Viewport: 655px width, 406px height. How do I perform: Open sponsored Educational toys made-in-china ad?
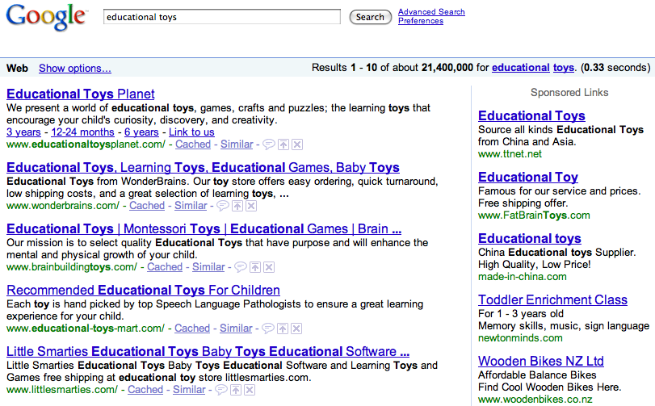(530, 238)
